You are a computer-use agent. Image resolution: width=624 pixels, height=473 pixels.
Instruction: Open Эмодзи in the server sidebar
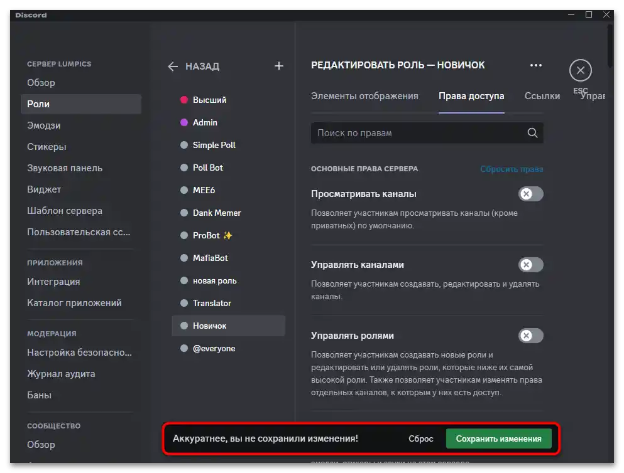[x=44, y=125]
